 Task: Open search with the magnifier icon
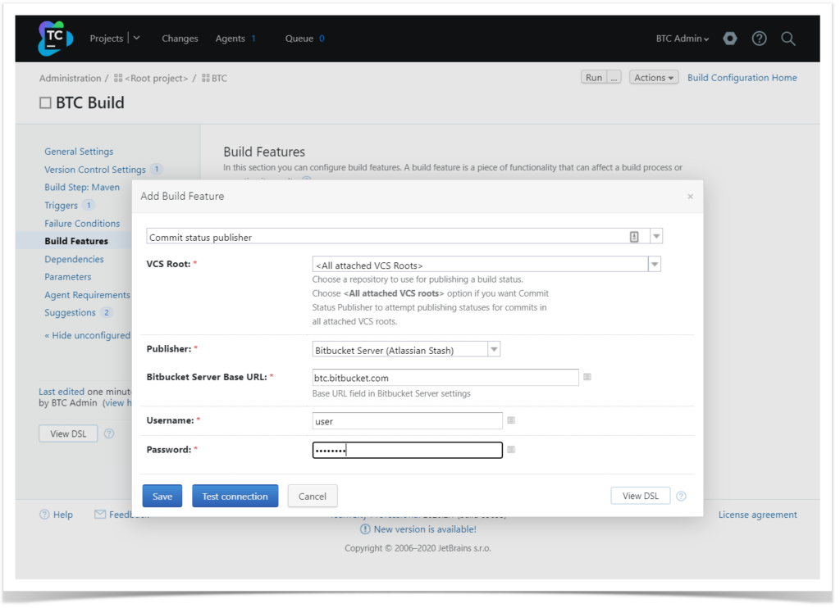coord(787,38)
